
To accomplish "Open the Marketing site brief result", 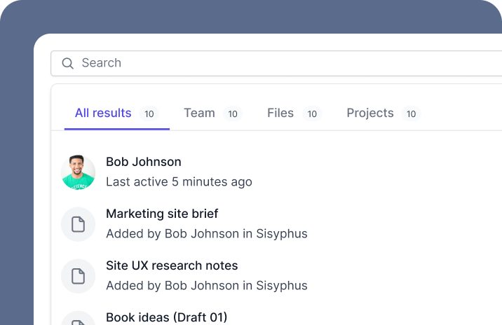I will tap(162, 214).
